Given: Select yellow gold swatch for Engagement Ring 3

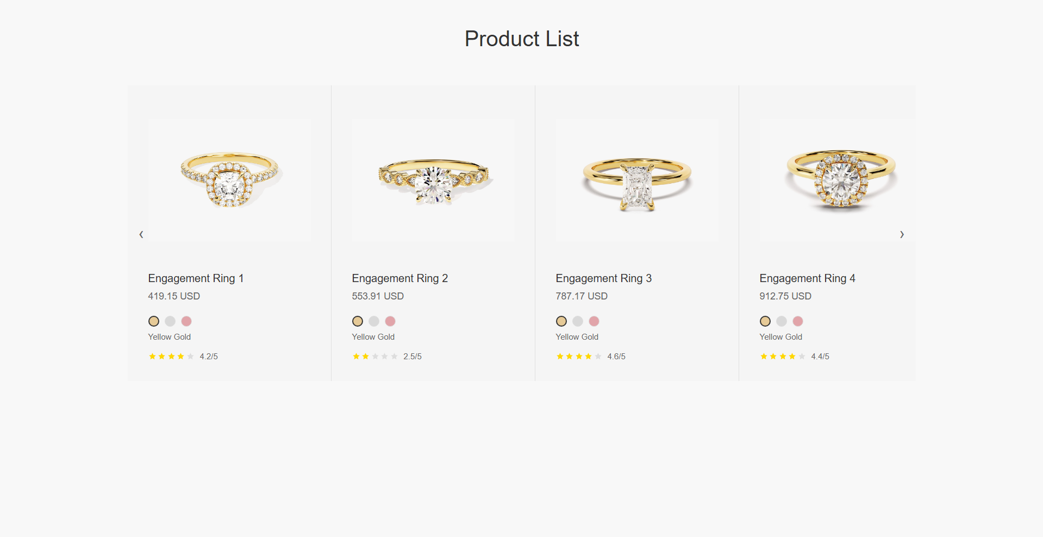Looking at the screenshot, I should coord(561,321).
